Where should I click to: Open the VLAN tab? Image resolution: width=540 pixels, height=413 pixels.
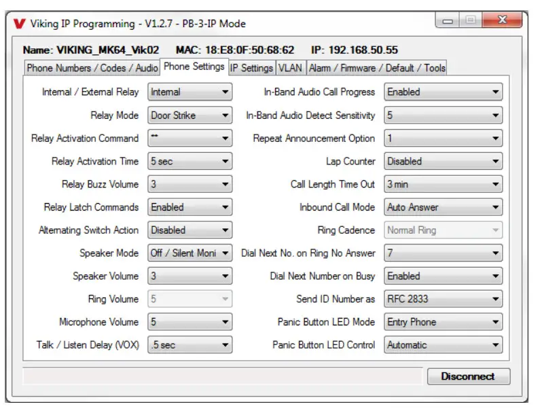click(x=290, y=68)
